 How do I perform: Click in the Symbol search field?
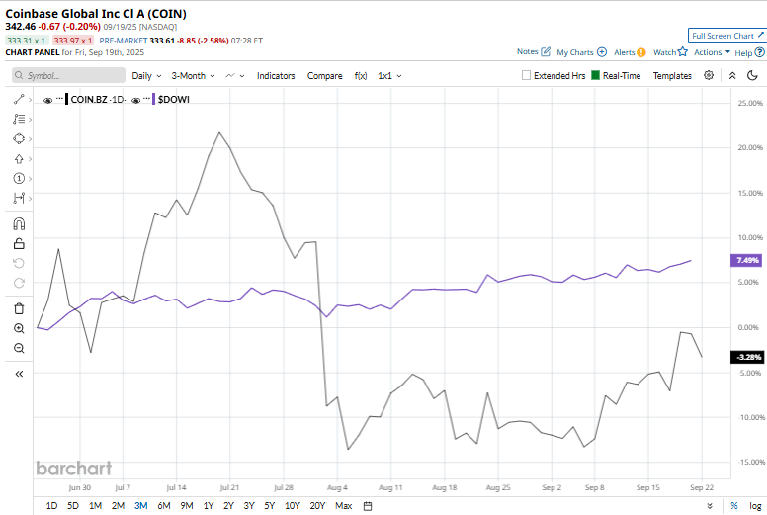point(68,75)
